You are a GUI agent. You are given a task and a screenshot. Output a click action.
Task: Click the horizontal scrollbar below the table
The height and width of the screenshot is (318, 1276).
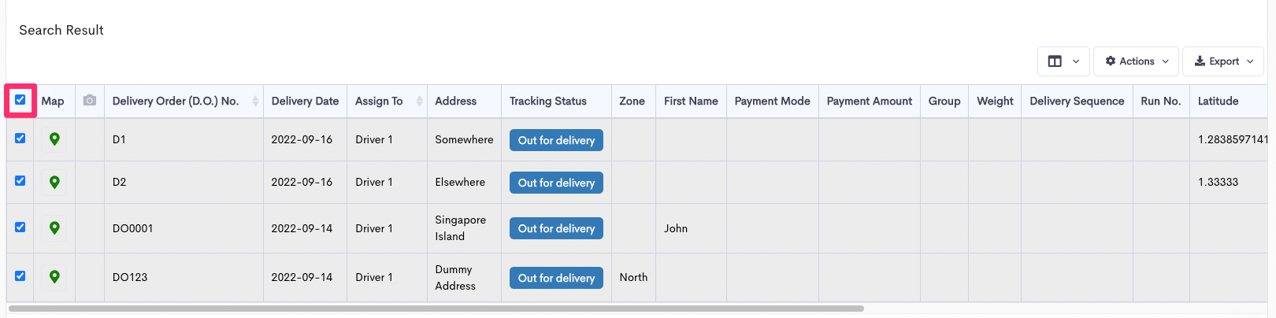coord(436,309)
